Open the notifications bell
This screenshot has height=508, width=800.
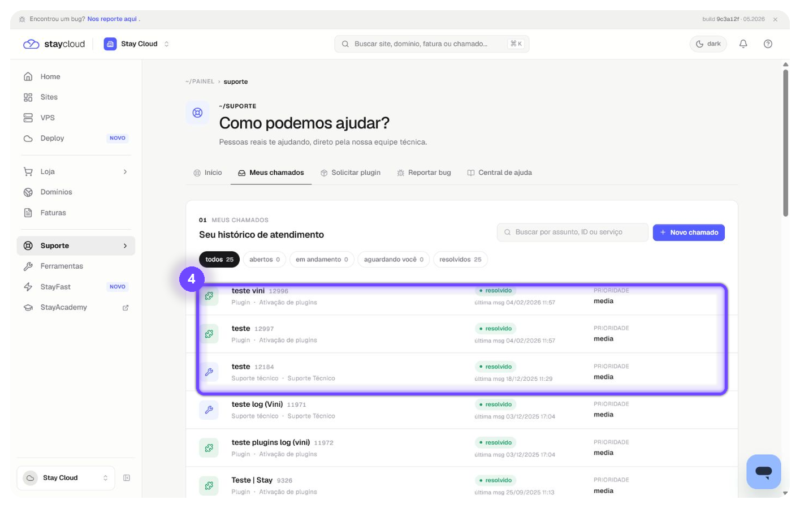(x=743, y=44)
